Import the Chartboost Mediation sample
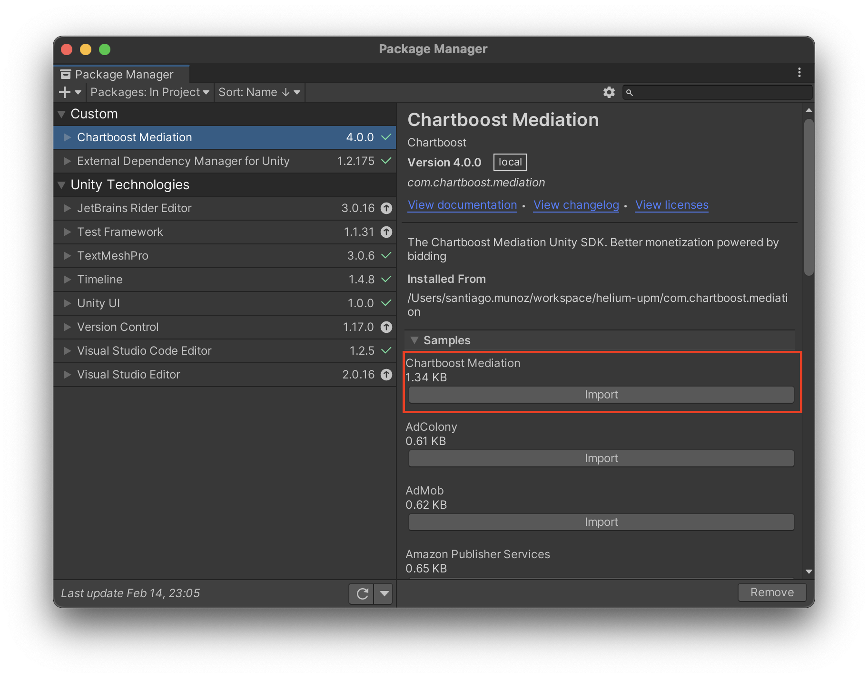Screen dimensions: 868x678 pos(601,395)
